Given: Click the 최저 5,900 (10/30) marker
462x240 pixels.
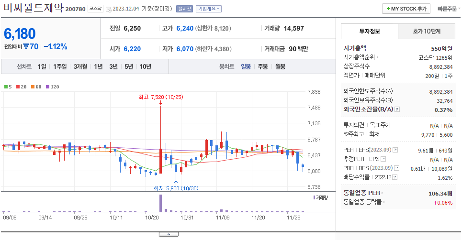Looking at the screenshot, I should point(176,188).
